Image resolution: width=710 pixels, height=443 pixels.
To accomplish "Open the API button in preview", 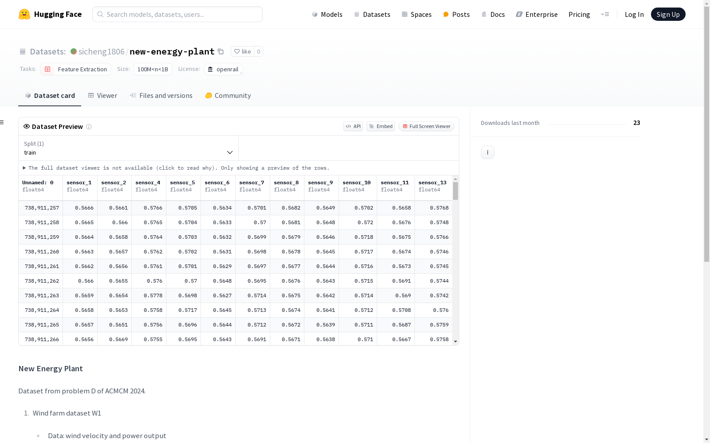I will [353, 126].
